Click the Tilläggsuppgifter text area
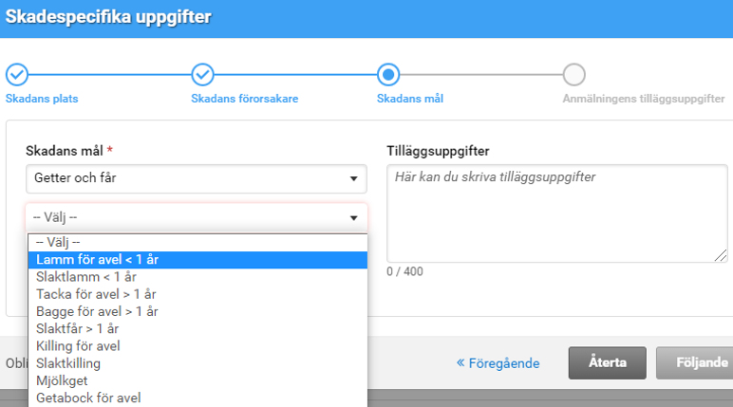The width and height of the screenshot is (733, 407). 556,213
